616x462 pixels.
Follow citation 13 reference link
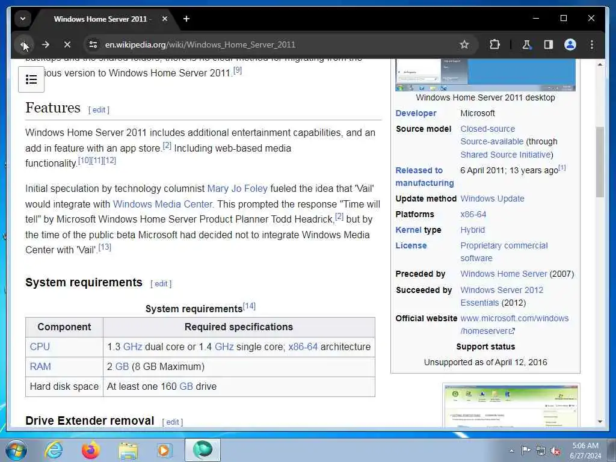point(105,247)
